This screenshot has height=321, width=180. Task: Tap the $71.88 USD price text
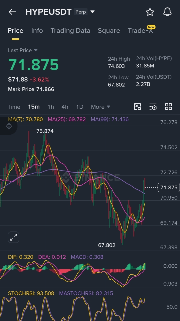18,80
